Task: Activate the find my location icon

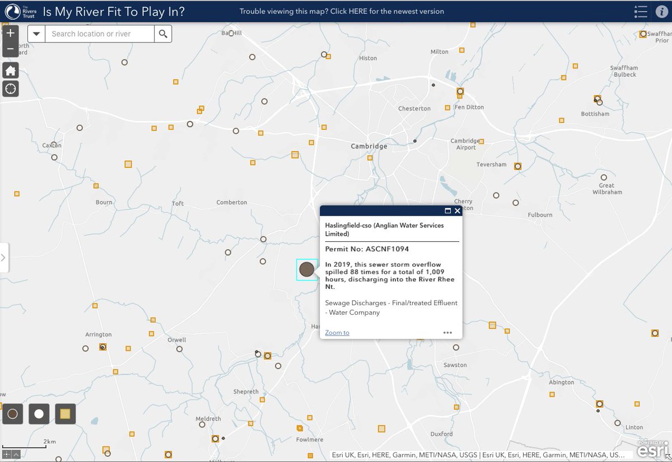Action: tap(10, 88)
